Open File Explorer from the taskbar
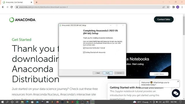This screenshot has width=185, height=104. 22,102
